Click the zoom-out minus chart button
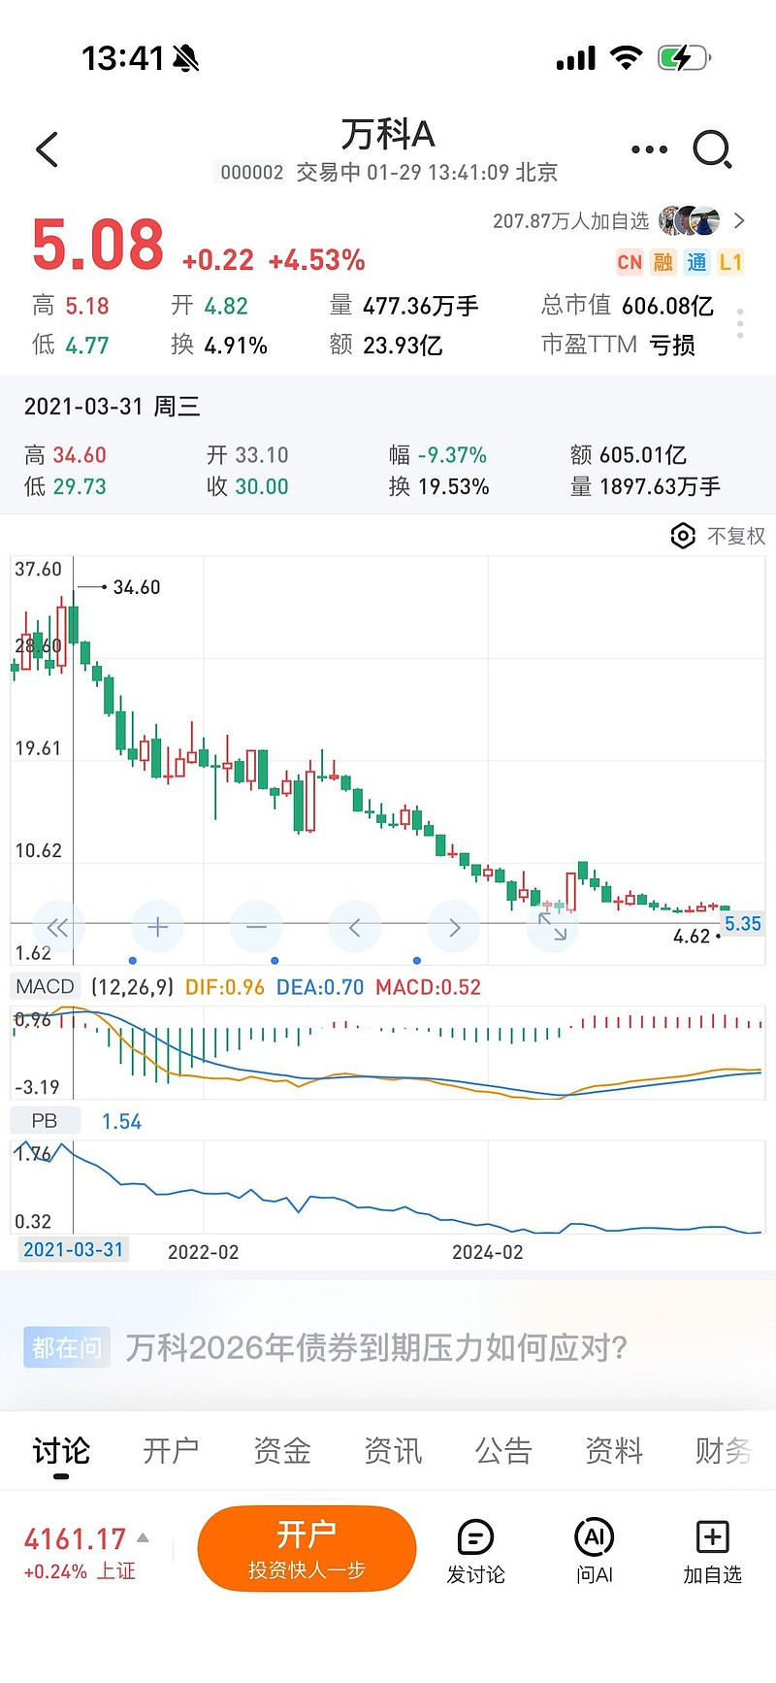 tap(256, 928)
